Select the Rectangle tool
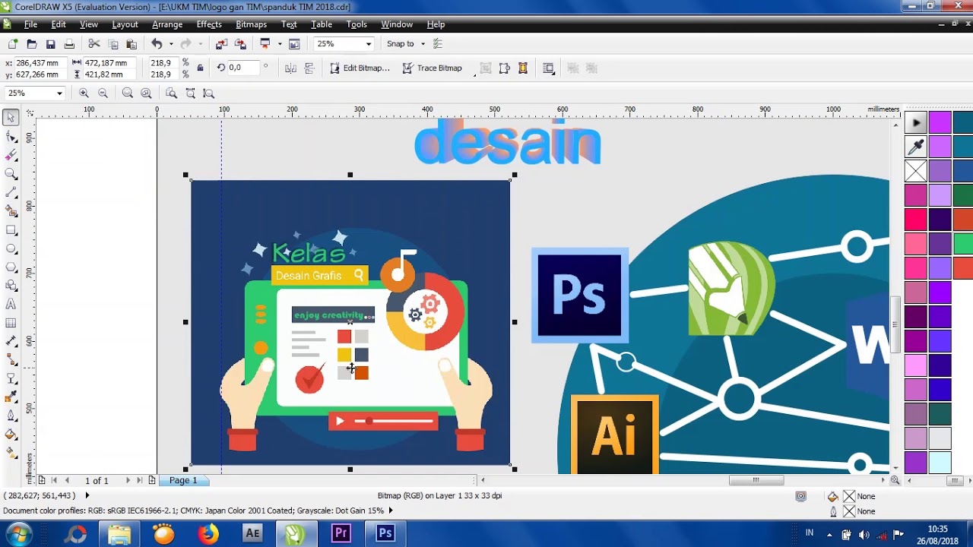Viewport: 973px width, 547px height. pos(11,229)
